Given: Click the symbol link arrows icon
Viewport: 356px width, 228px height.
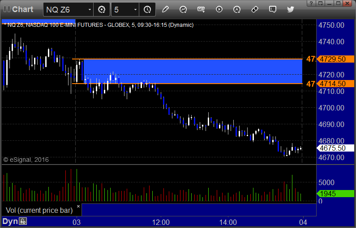Looking at the screenshot, I should point(255,9).
